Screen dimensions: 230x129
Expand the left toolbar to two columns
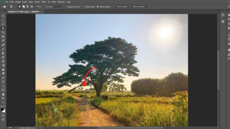(1, 10)
